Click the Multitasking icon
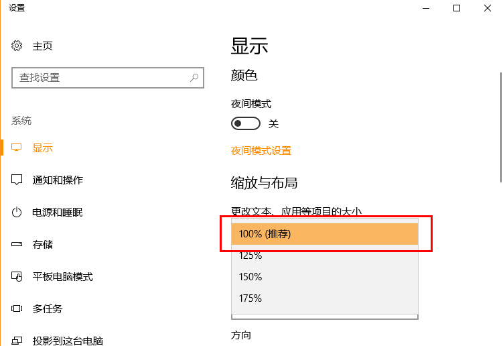The width and height of the screenshot is (503, 346). click(x=17, y=309)
